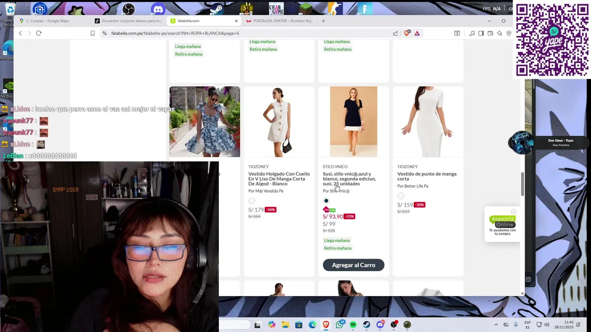Show hidden system tray icons
This screenshot has width=591, height=332.
coord(496,325)
